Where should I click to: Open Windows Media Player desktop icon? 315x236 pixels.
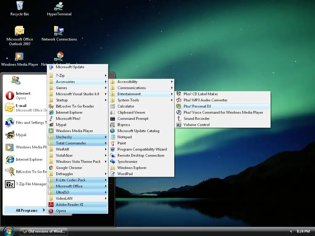pyautogui.click(x=19, y=59)
